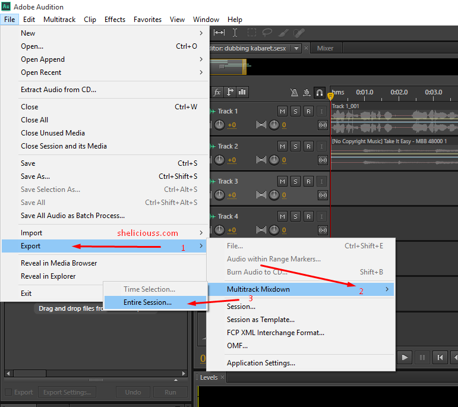This screenshot has height=407, width=458.
Task: Solo Track 3
Action: coord(295,181)
